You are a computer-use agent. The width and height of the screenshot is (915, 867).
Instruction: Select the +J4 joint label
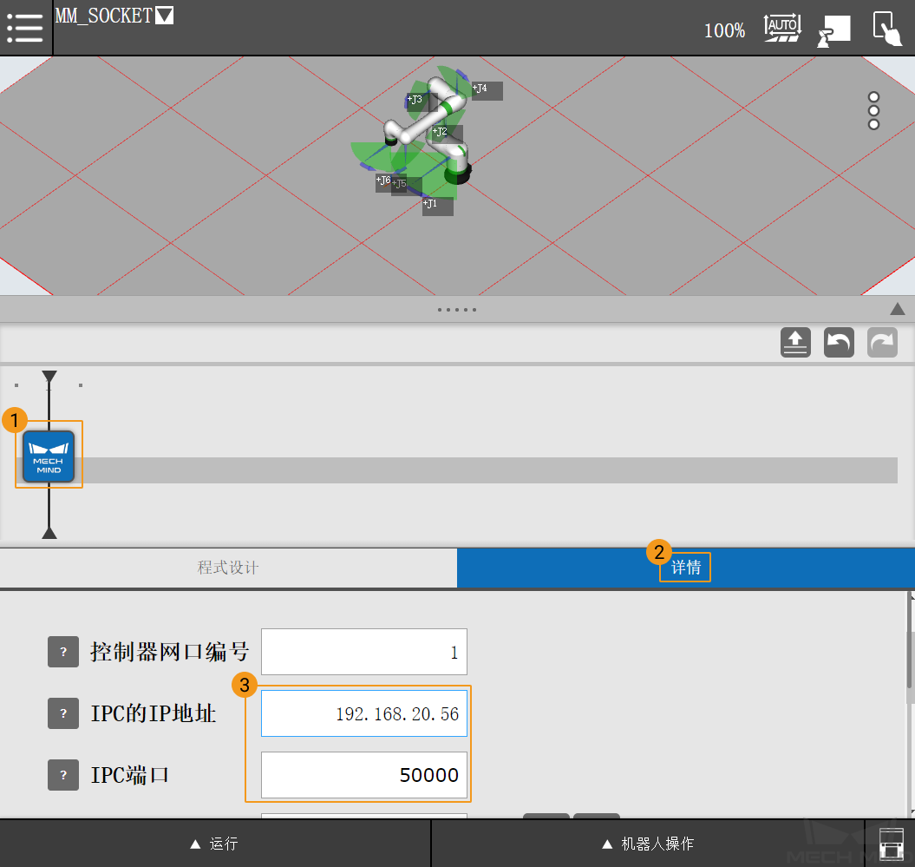coord(487,90)
